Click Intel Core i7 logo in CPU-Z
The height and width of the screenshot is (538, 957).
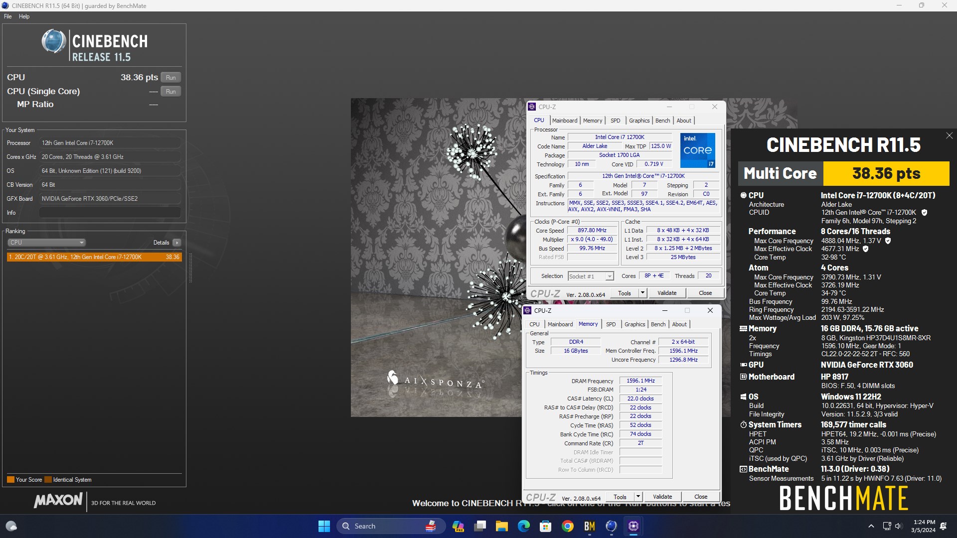pos(698,150)
